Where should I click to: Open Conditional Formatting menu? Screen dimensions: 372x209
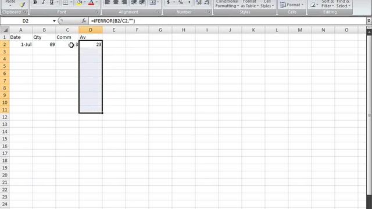click(x=227, y=4)
